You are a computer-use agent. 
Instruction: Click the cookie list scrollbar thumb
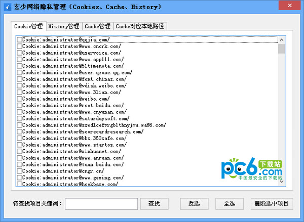coord(282,49)
